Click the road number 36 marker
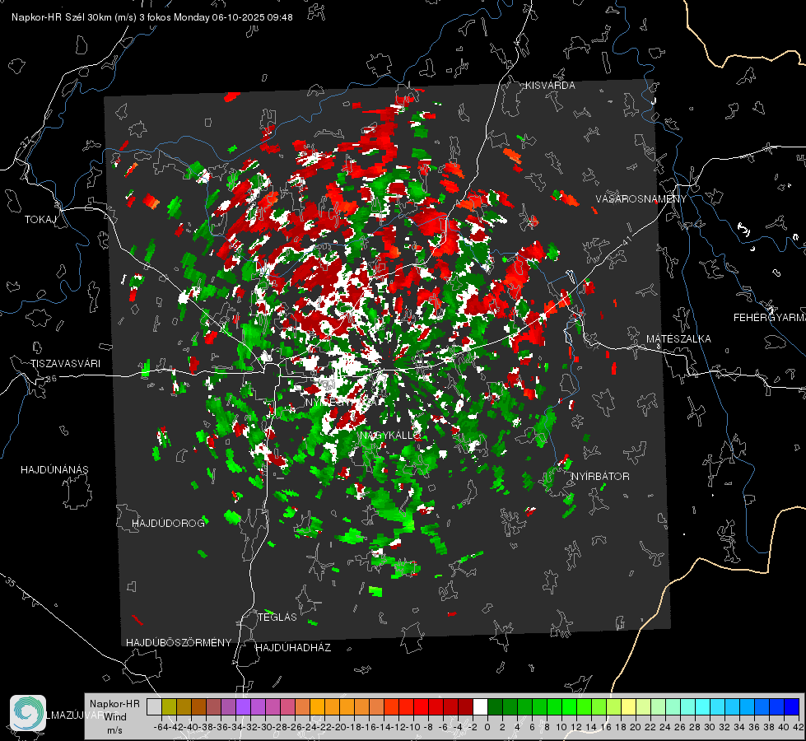This screenshot has height=741, width=806. point(51,379)
